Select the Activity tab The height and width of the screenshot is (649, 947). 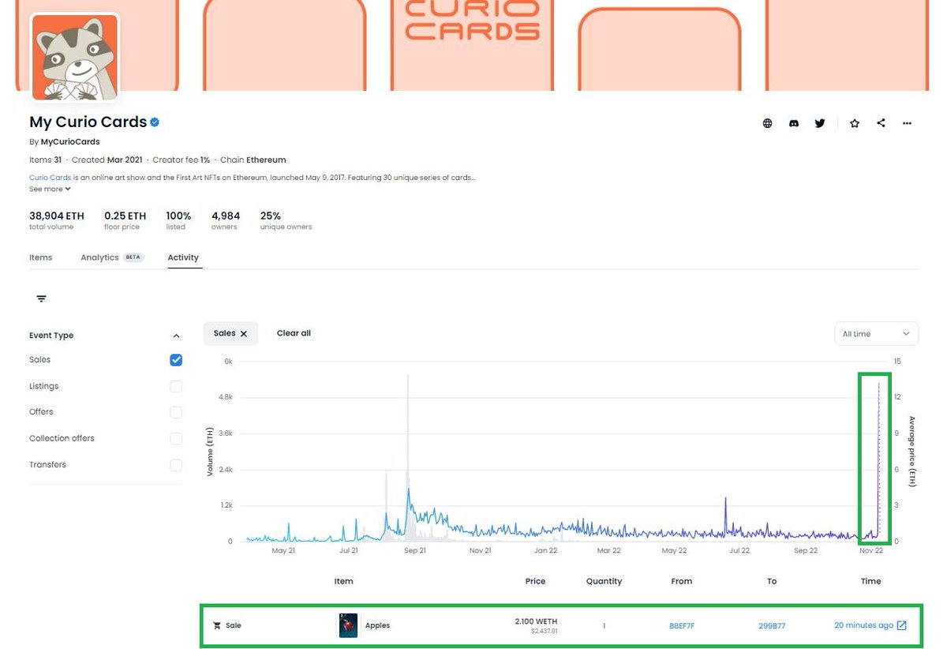point(183,257)
